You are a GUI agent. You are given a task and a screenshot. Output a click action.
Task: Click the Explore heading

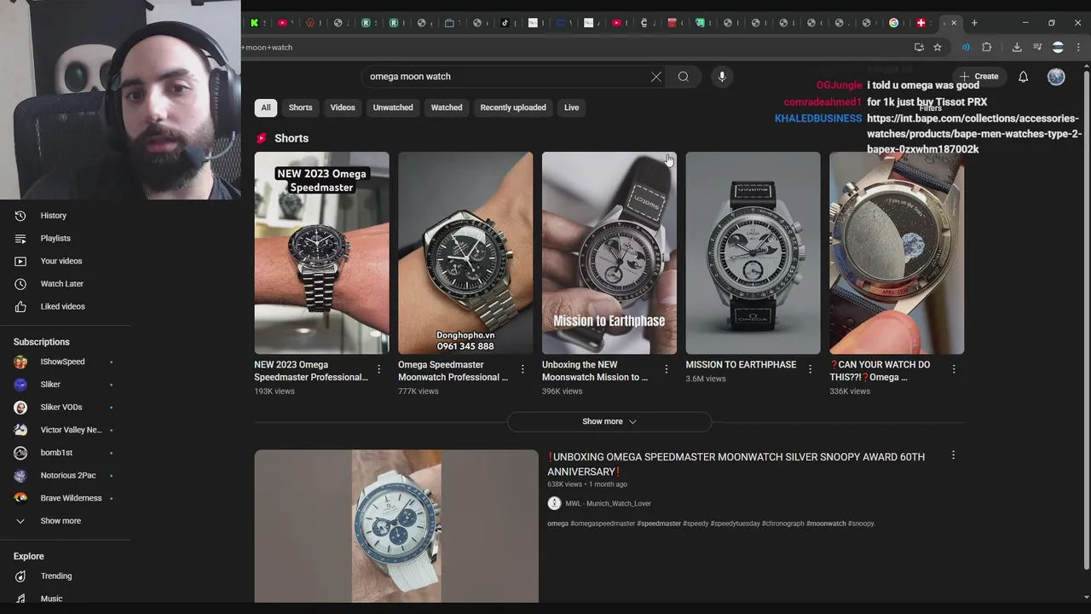[29, 556]
